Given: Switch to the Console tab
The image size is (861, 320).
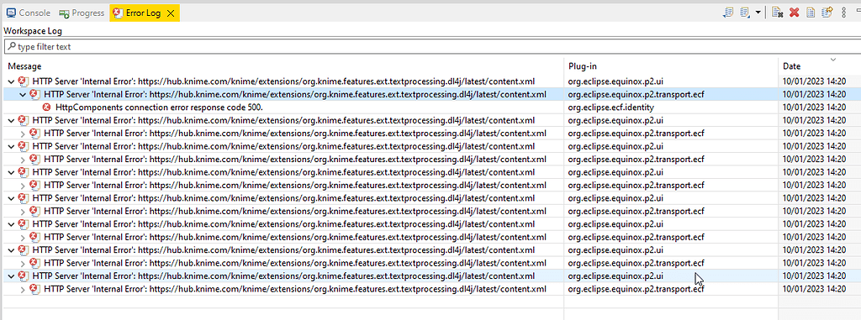Looking at the screenshot, I should [x=28, y=13].
